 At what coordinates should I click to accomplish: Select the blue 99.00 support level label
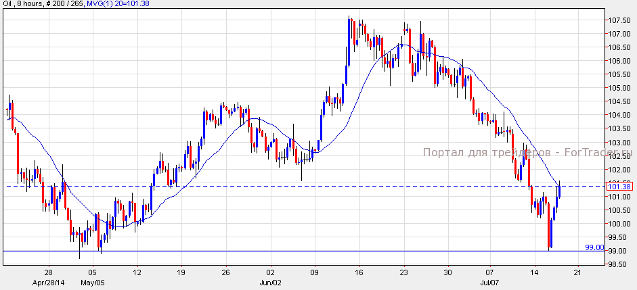pos(594,247)
